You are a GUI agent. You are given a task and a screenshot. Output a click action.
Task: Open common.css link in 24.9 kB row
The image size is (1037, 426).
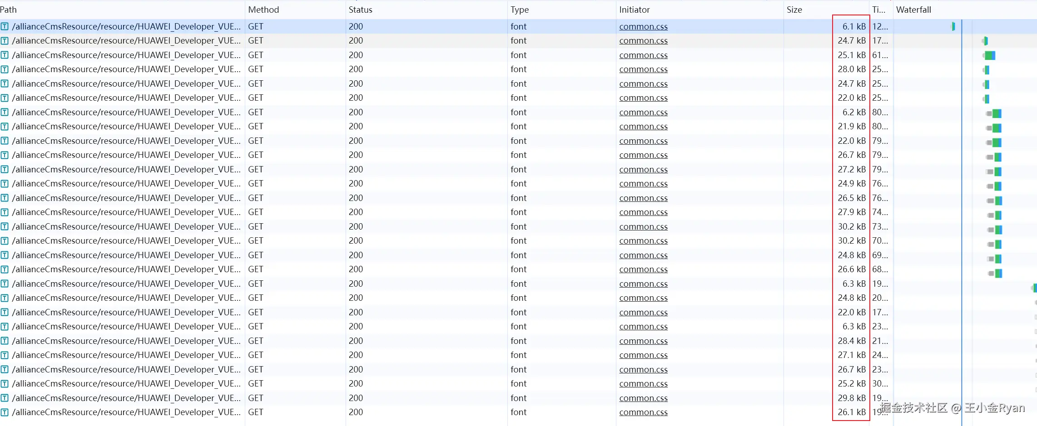click(x=643, y=184)
